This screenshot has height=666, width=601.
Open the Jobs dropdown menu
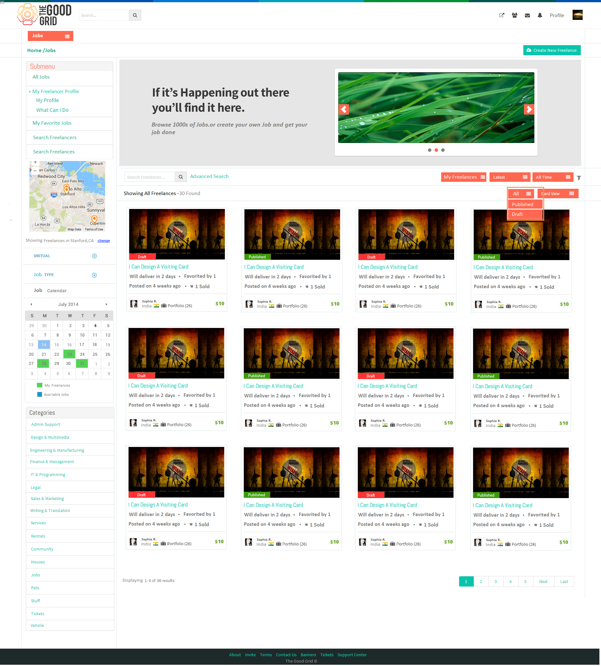tap(51, 36)
